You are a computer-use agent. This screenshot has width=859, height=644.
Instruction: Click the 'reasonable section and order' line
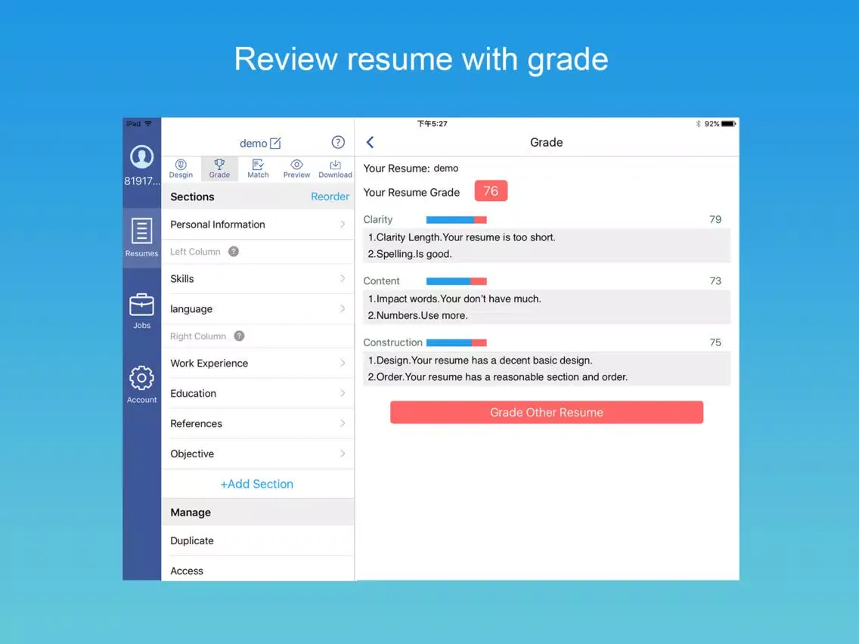tap(498, 376)
